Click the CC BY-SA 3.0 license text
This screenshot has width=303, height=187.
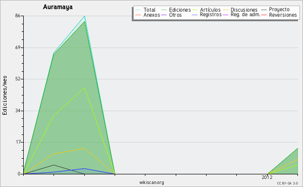coord(287,183)
